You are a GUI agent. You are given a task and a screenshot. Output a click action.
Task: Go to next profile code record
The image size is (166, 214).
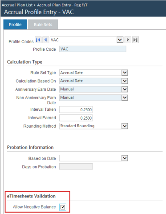click(x=128, y=40)
